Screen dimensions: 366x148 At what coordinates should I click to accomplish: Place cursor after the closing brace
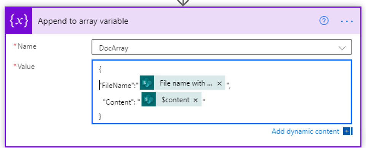click(x=102, y=116)
